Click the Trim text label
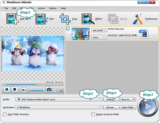160x123 pixels. pyautogui.click(x=52, y=19)
